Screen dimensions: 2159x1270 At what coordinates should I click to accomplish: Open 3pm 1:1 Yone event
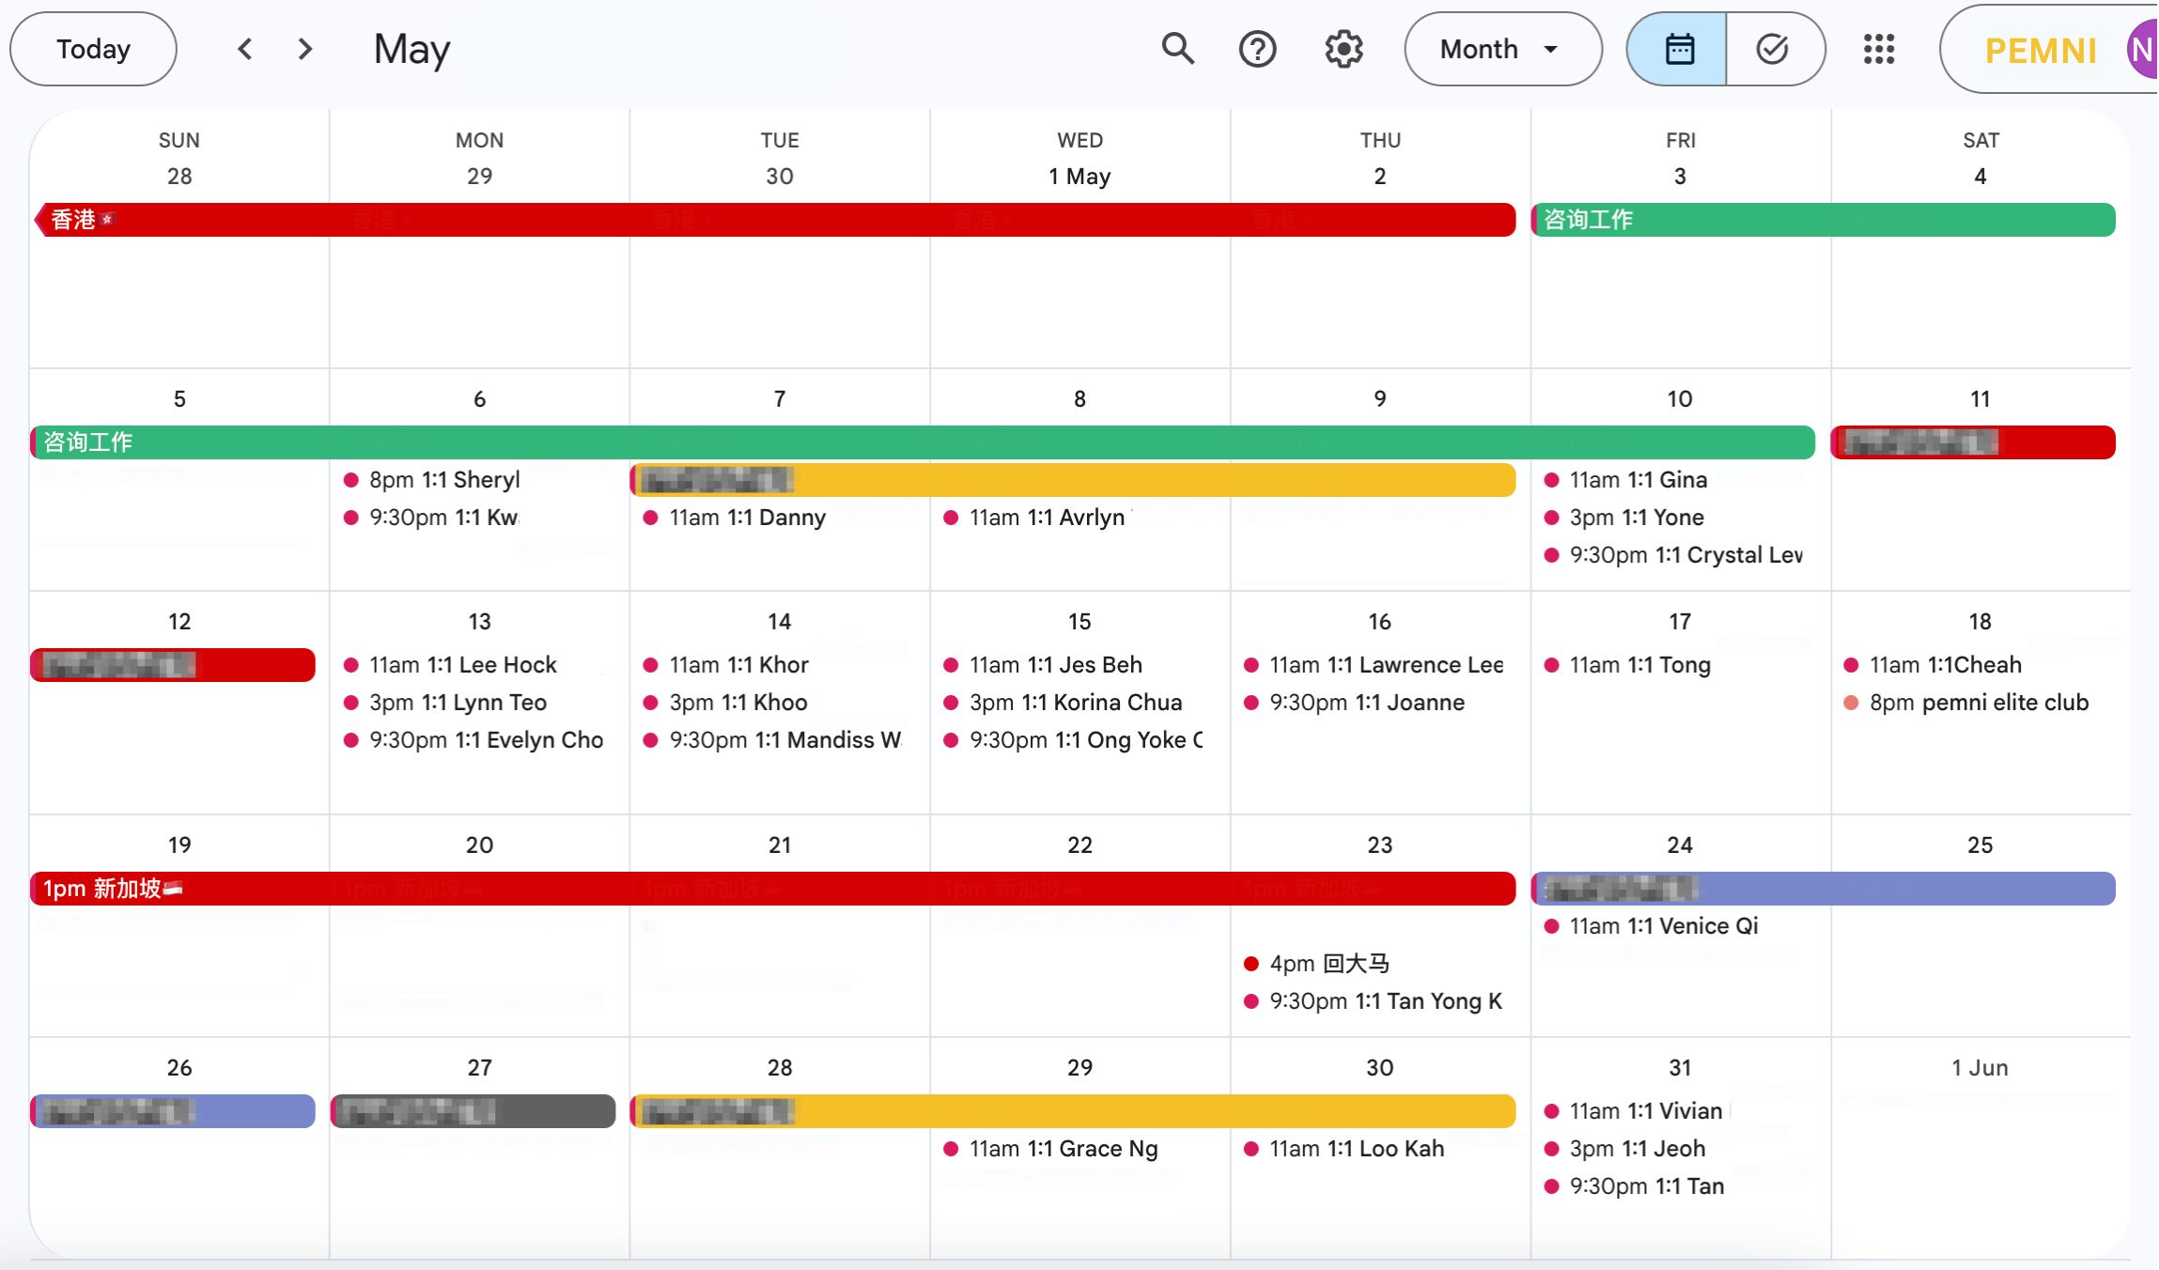pos(1623,518)
